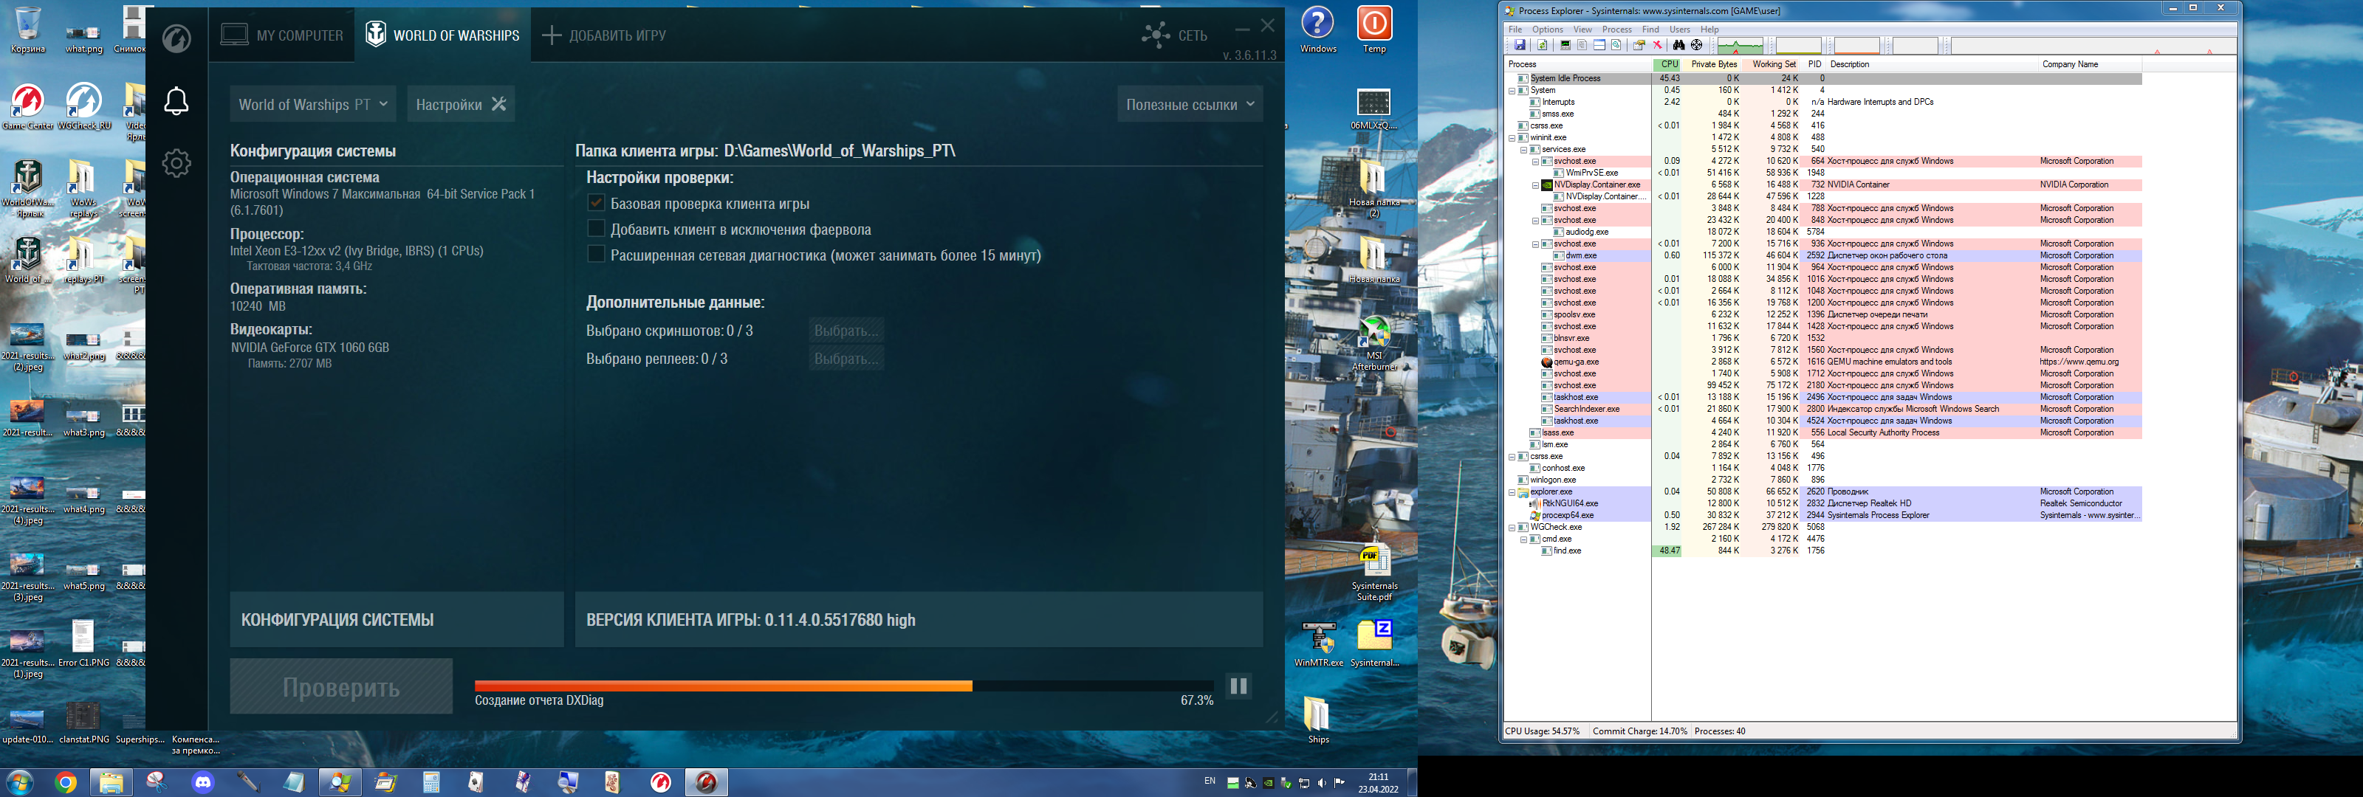Open Google Chrome from the taskbar
The height and width of the screenshot is (797, 2363).
(x=65, y=782)
